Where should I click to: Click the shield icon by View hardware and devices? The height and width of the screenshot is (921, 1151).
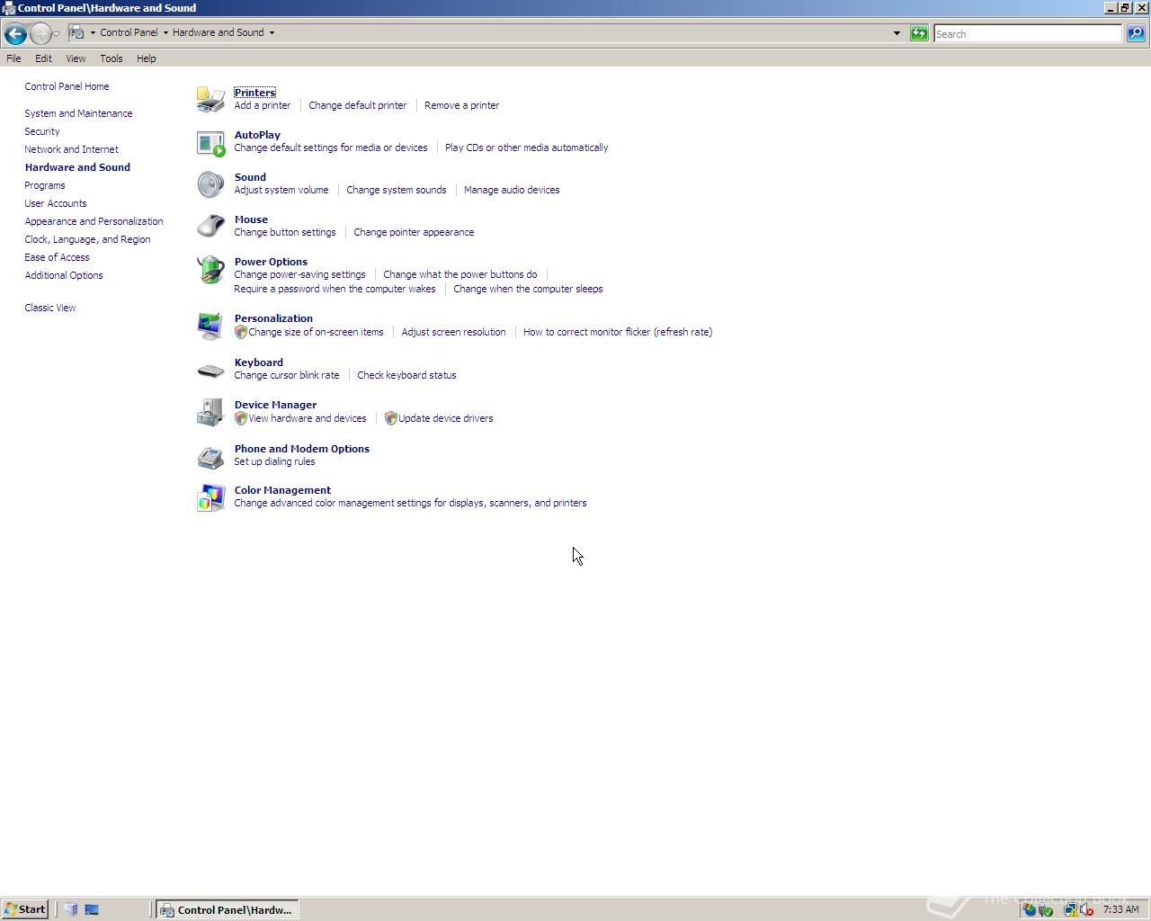pos(241,418)
